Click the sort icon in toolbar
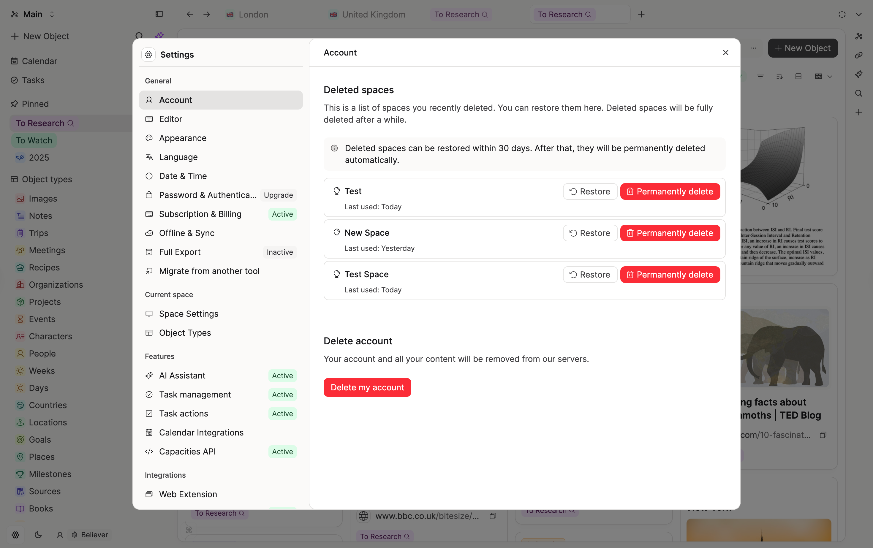Image resolution: width=873 pixels, height=548 pixels. (x=779, y=77)
